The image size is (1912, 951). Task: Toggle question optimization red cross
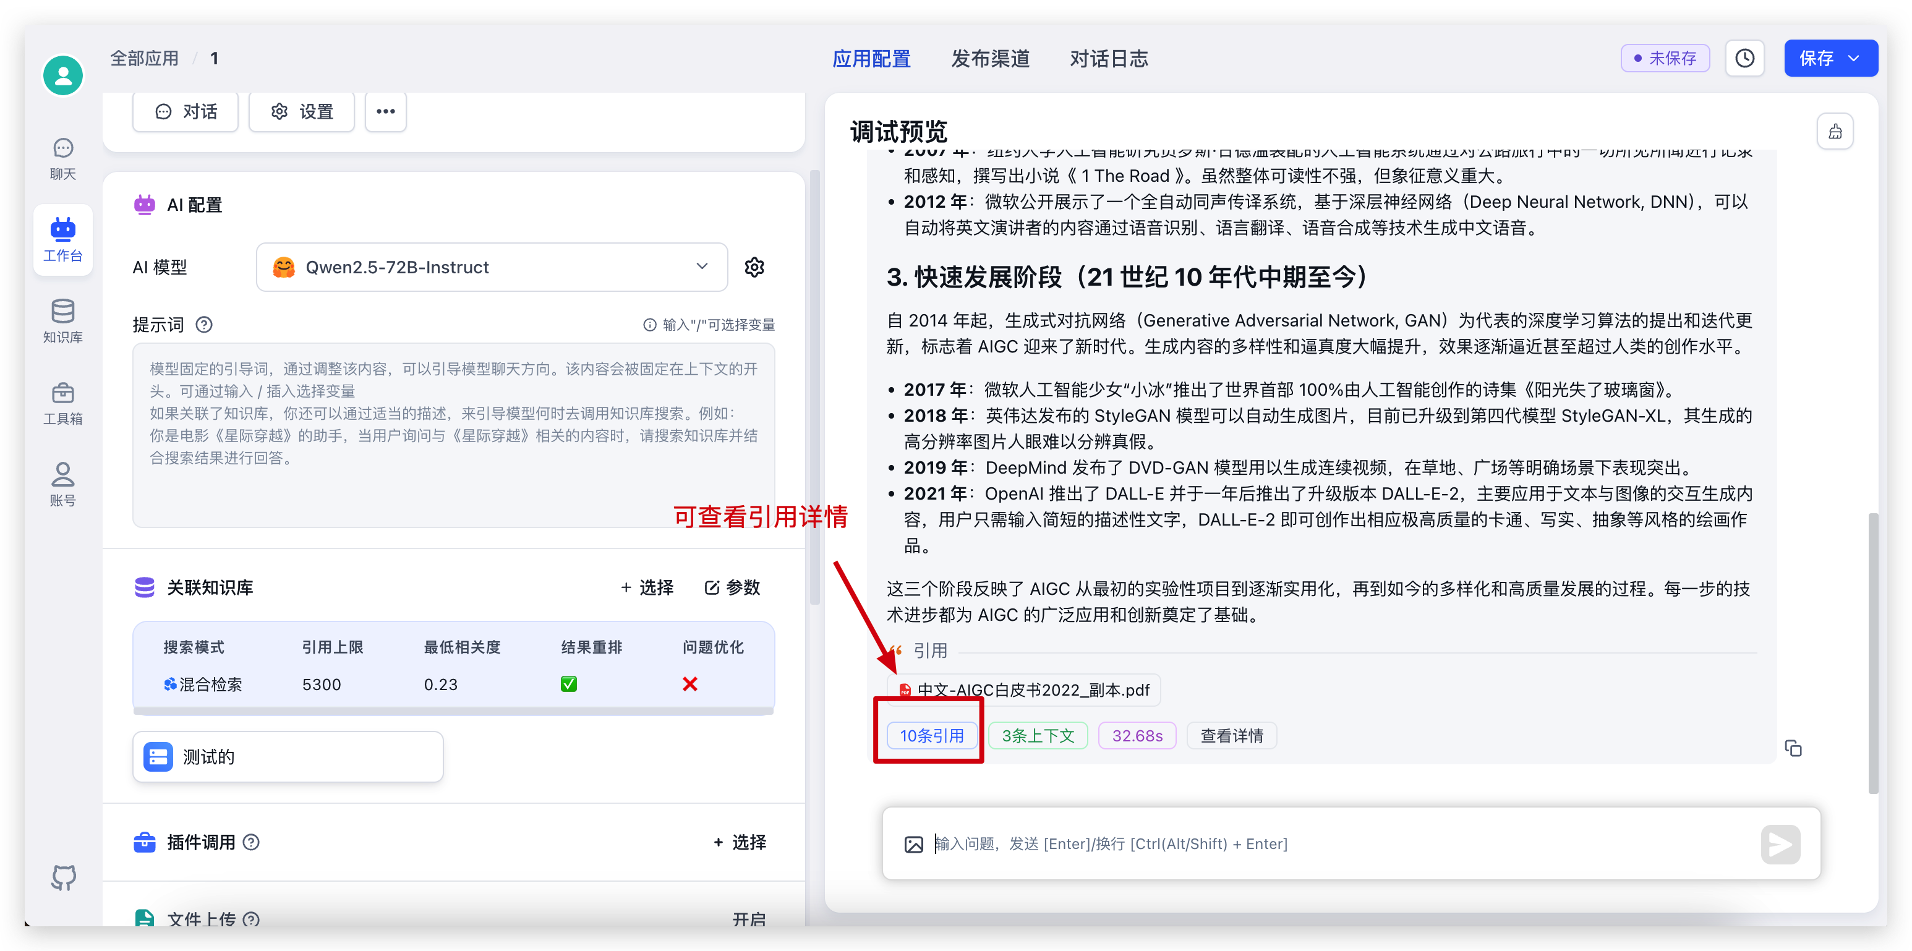(x=689, y=684)
